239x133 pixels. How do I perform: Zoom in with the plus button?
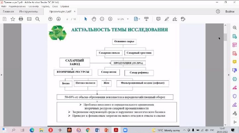click(110, 19)
